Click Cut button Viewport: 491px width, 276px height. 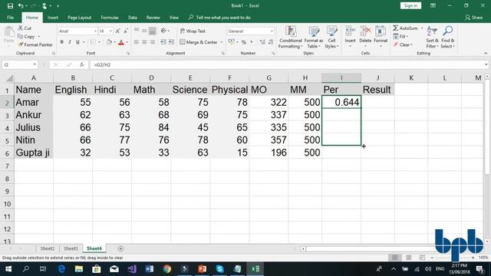click(25, 28)
